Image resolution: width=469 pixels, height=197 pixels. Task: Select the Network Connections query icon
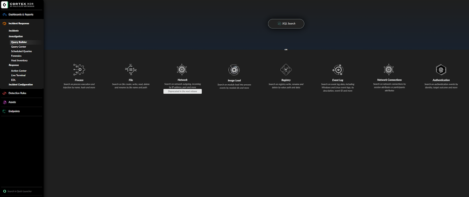click(x=389, y=69)
